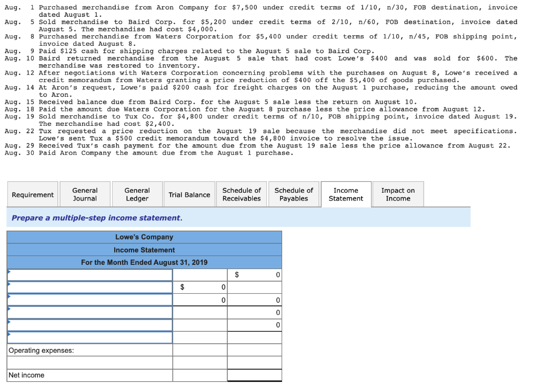The height and width of the screenshot is (387, 539).
Task: Open the third line item dropdown
Action: point(90,300)
